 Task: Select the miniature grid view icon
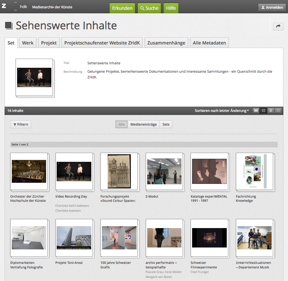(x=278, y=111)
